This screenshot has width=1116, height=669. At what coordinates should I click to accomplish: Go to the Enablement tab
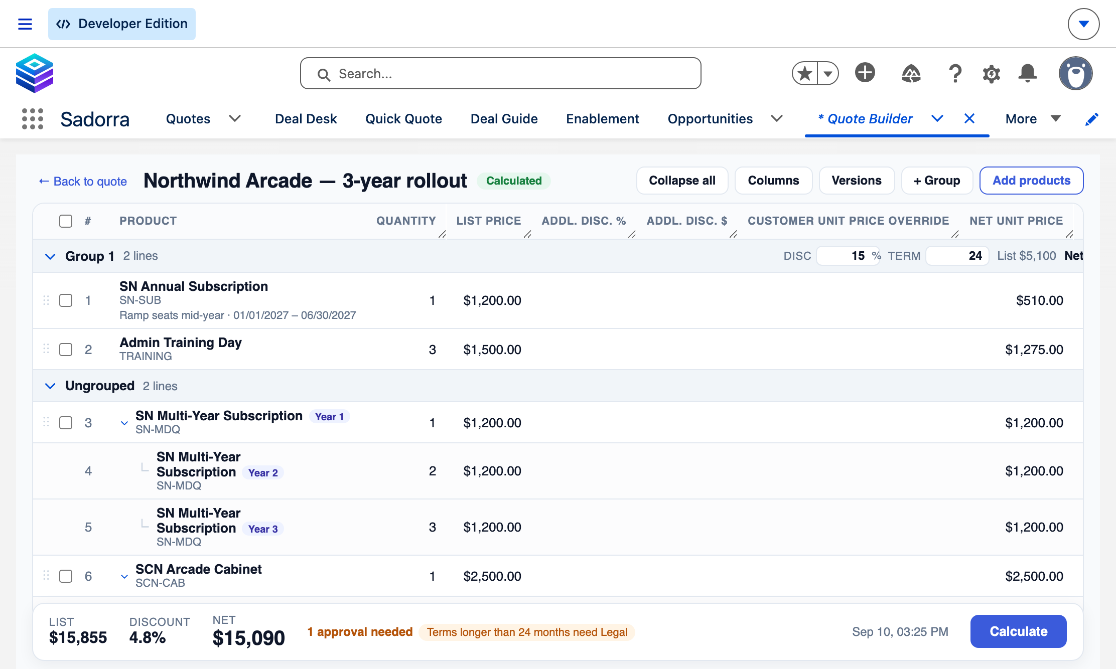(603, 119)
